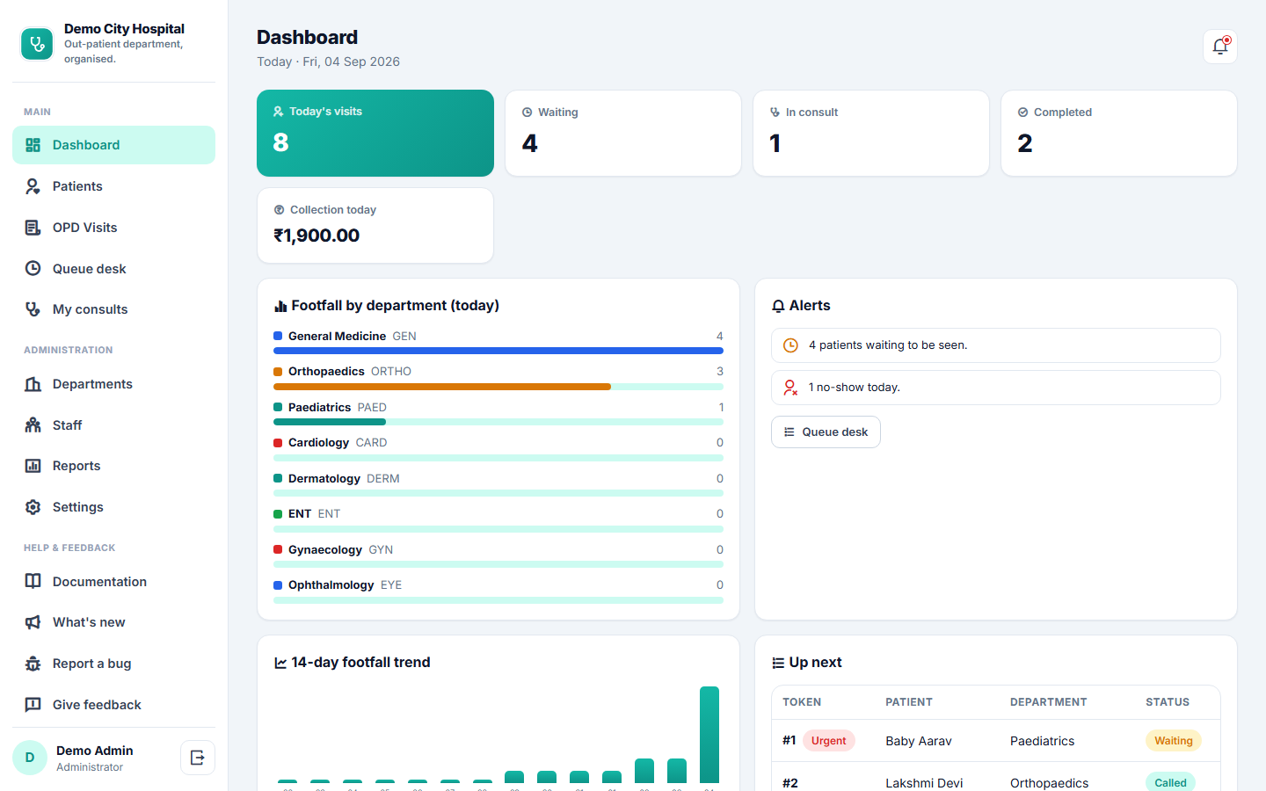Click the Documentation book icon
Image resolution: width=1266 pixels, height=791 pixels.
(33, 581)
